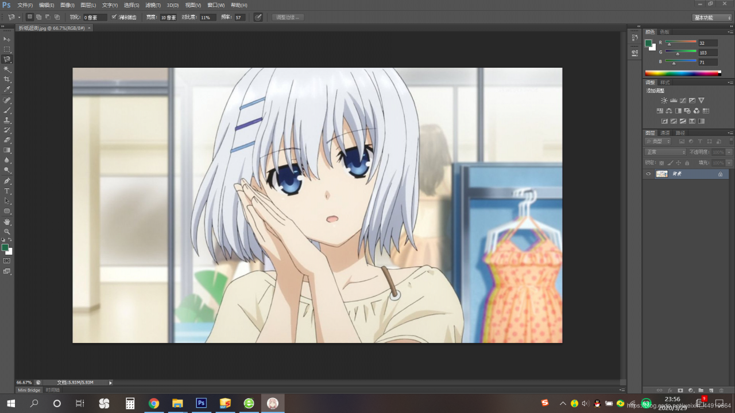Add Vibrance adjustment (triangle icon)
Viewport: 735px width, 413px height.
(x=701, y=100)
